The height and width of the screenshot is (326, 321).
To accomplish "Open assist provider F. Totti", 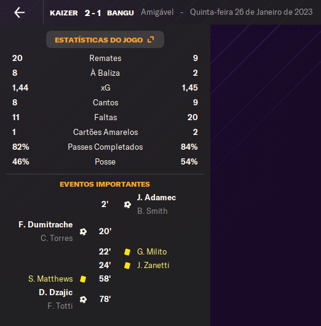I will (x=60, y=306).
